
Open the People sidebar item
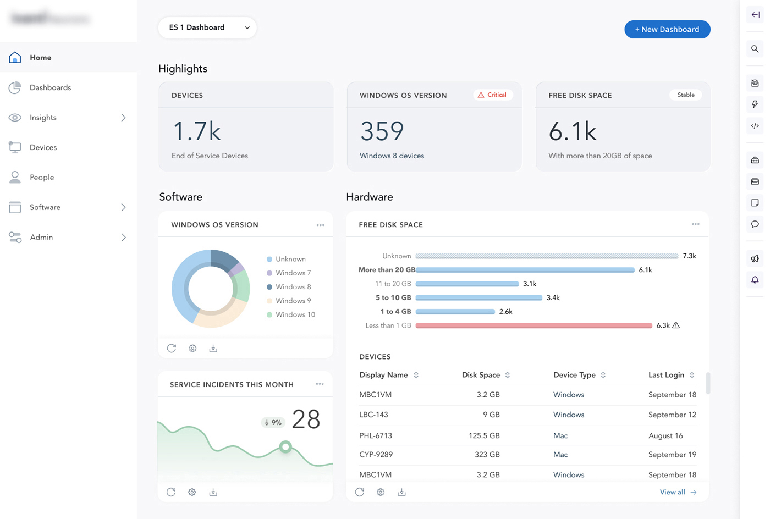click(x=42, y=178)
